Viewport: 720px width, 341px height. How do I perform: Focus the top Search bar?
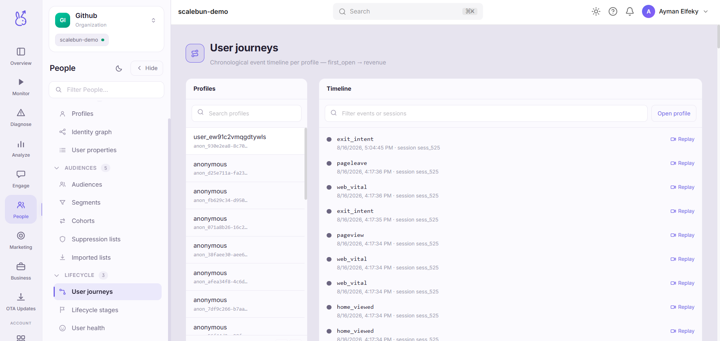coord(408,12)
